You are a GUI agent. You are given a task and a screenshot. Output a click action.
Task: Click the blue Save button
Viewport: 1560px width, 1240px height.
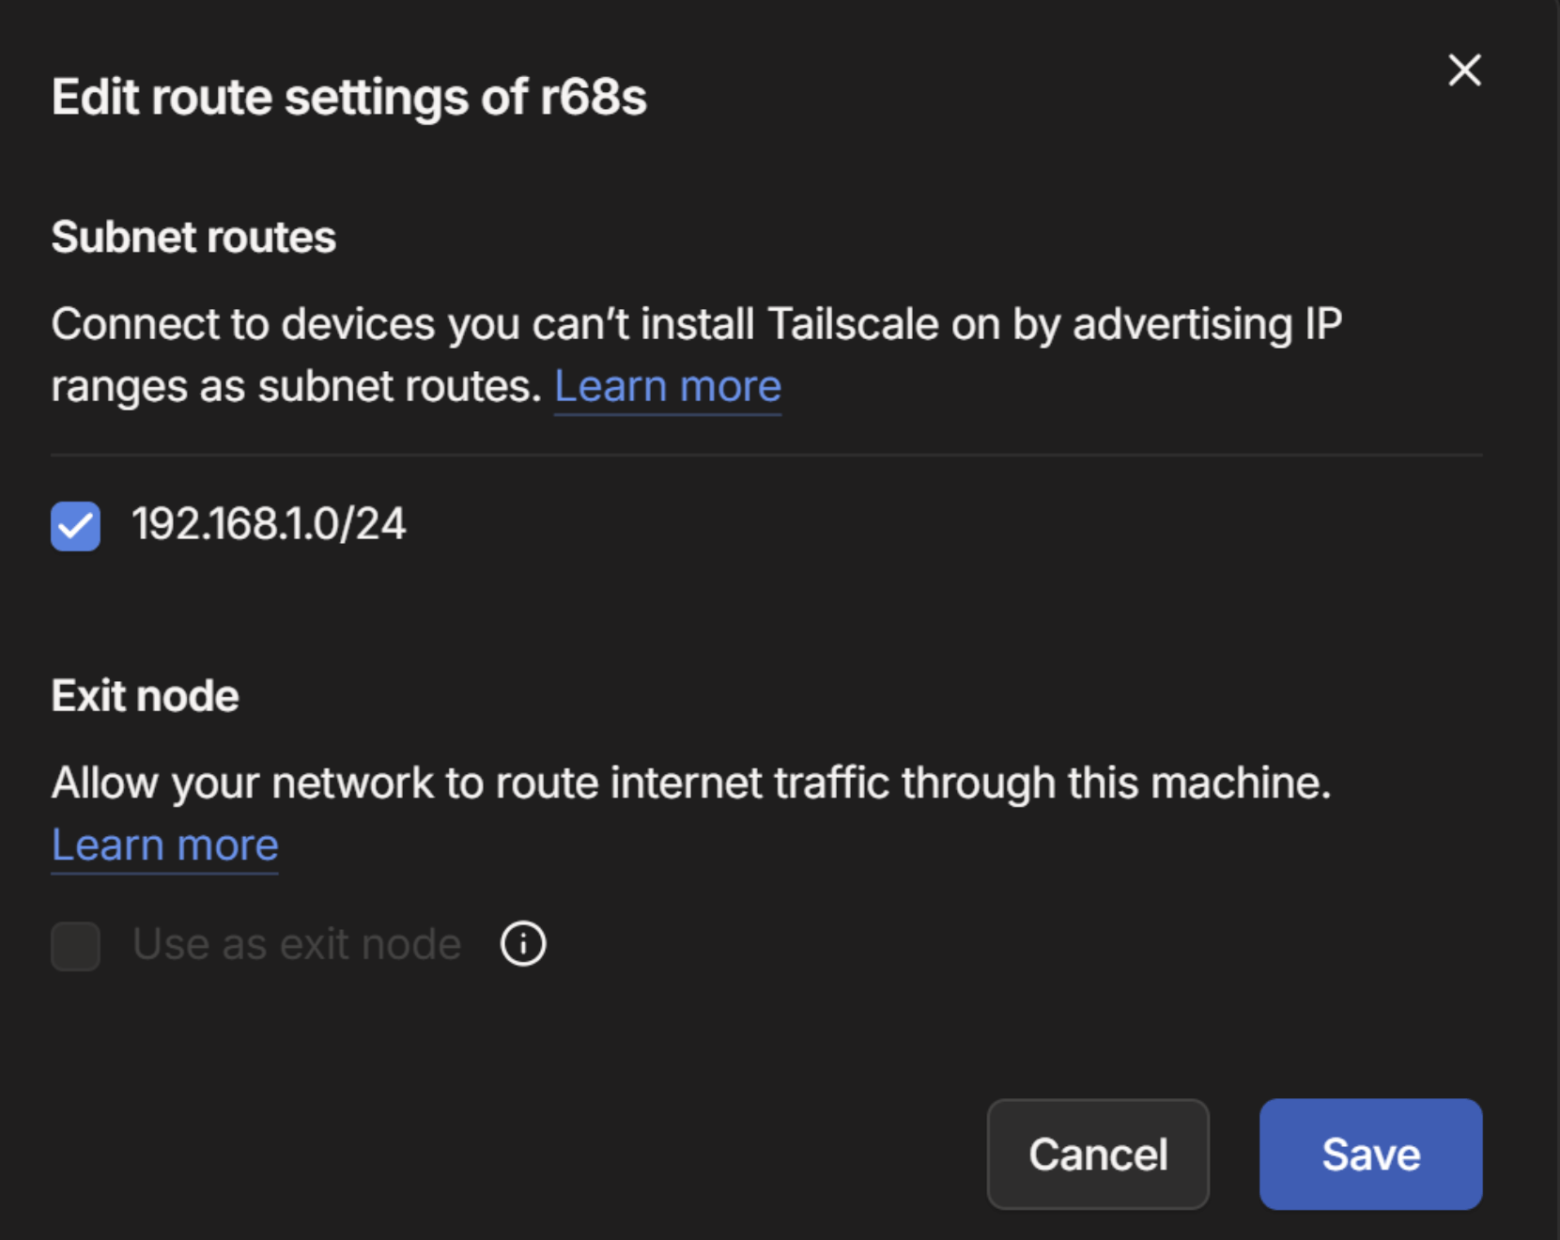click(1370, 1154)
